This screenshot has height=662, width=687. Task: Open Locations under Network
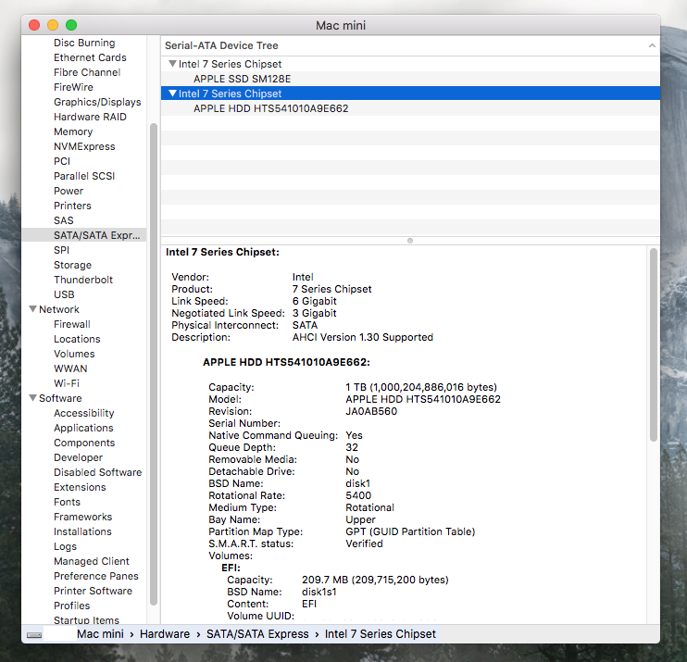(77, 339)
